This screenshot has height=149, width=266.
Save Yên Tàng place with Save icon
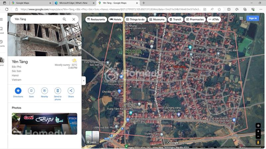pos(31,91)
